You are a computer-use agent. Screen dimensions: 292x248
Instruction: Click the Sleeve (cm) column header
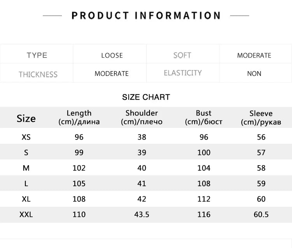[x=261, y=118]
